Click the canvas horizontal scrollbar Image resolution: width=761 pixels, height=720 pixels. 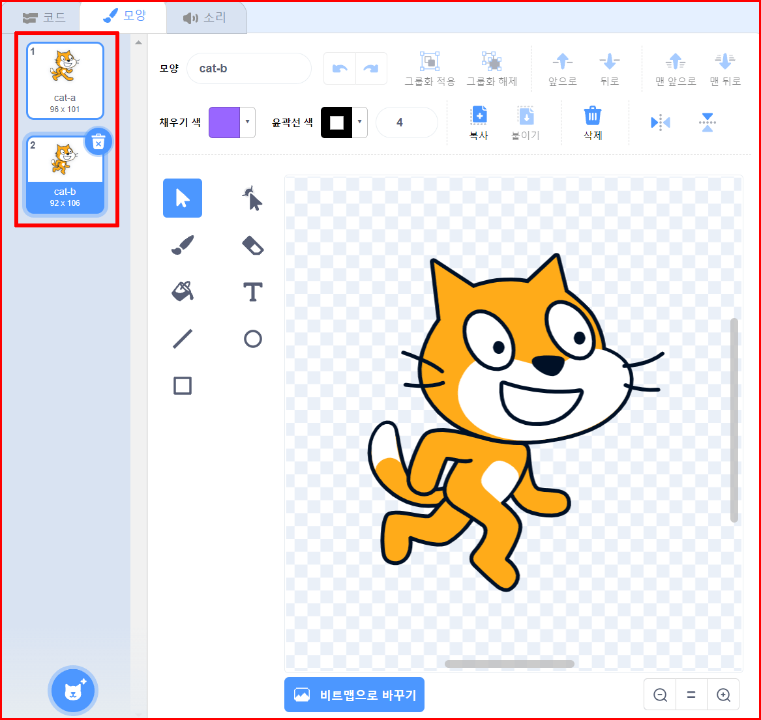pos(509,664)
